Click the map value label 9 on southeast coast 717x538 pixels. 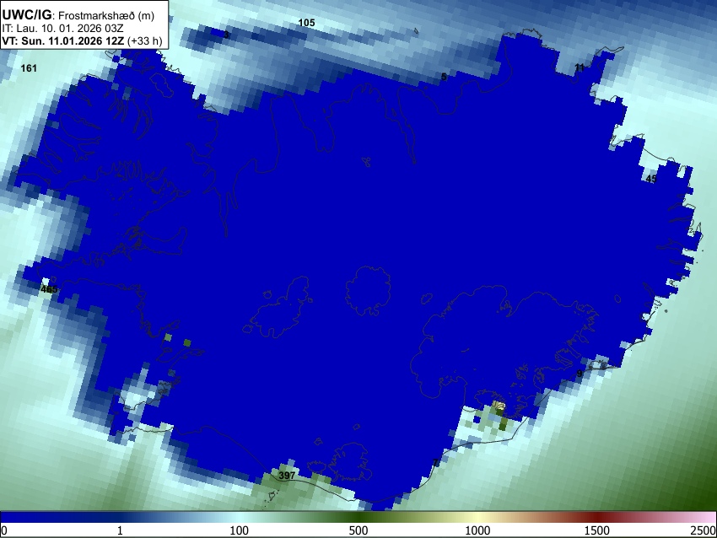click(580, 374)
